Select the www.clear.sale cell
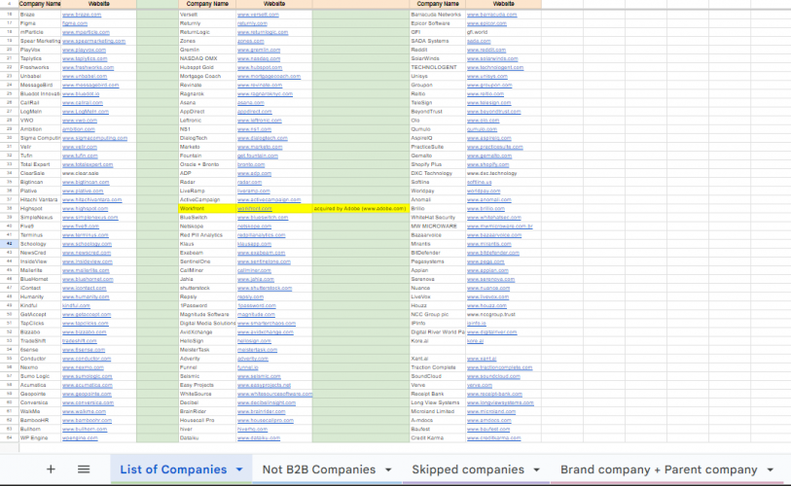Screen dimensions: 791x486 click(98, 173)
